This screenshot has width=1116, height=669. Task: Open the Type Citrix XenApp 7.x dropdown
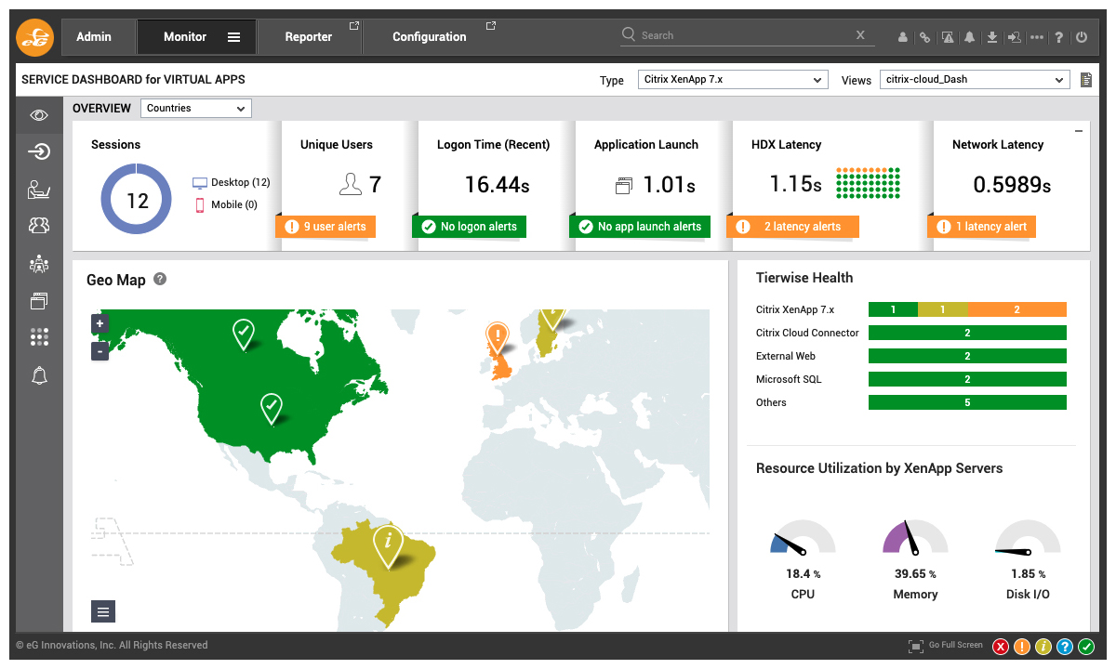(x=733, y=80)
